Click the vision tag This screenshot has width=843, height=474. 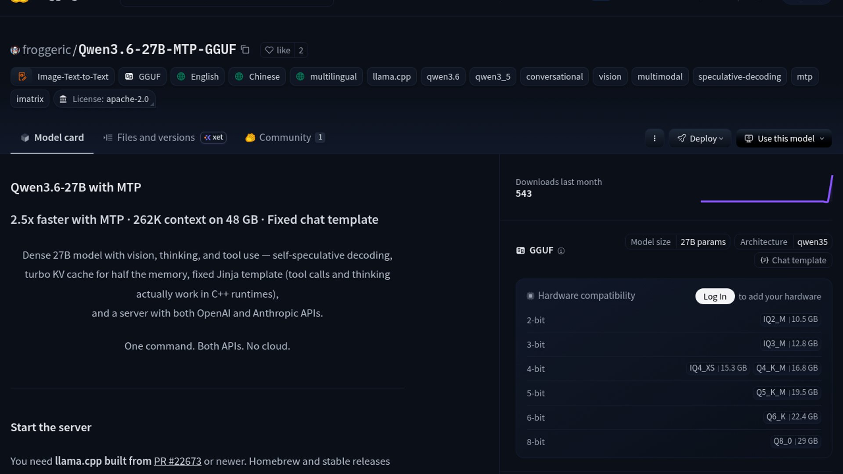(610, 76)
